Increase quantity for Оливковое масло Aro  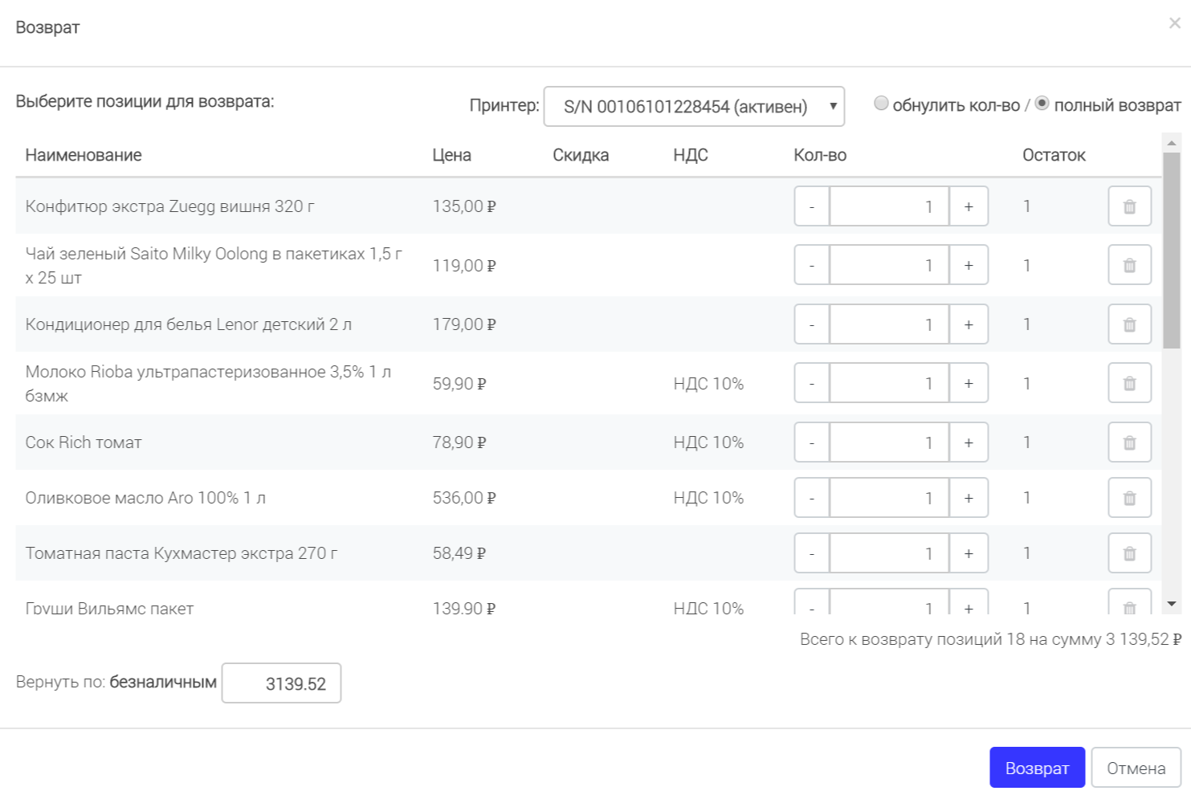[969, 498]
